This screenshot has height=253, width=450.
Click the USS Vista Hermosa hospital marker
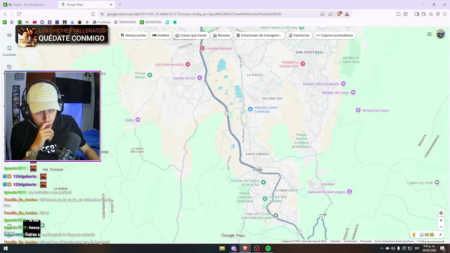click(x=188, y=64)
